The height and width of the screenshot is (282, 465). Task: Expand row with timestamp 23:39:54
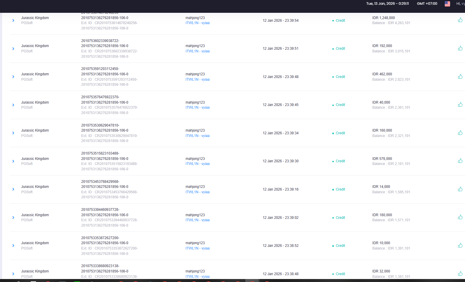[x=13, y=21]
